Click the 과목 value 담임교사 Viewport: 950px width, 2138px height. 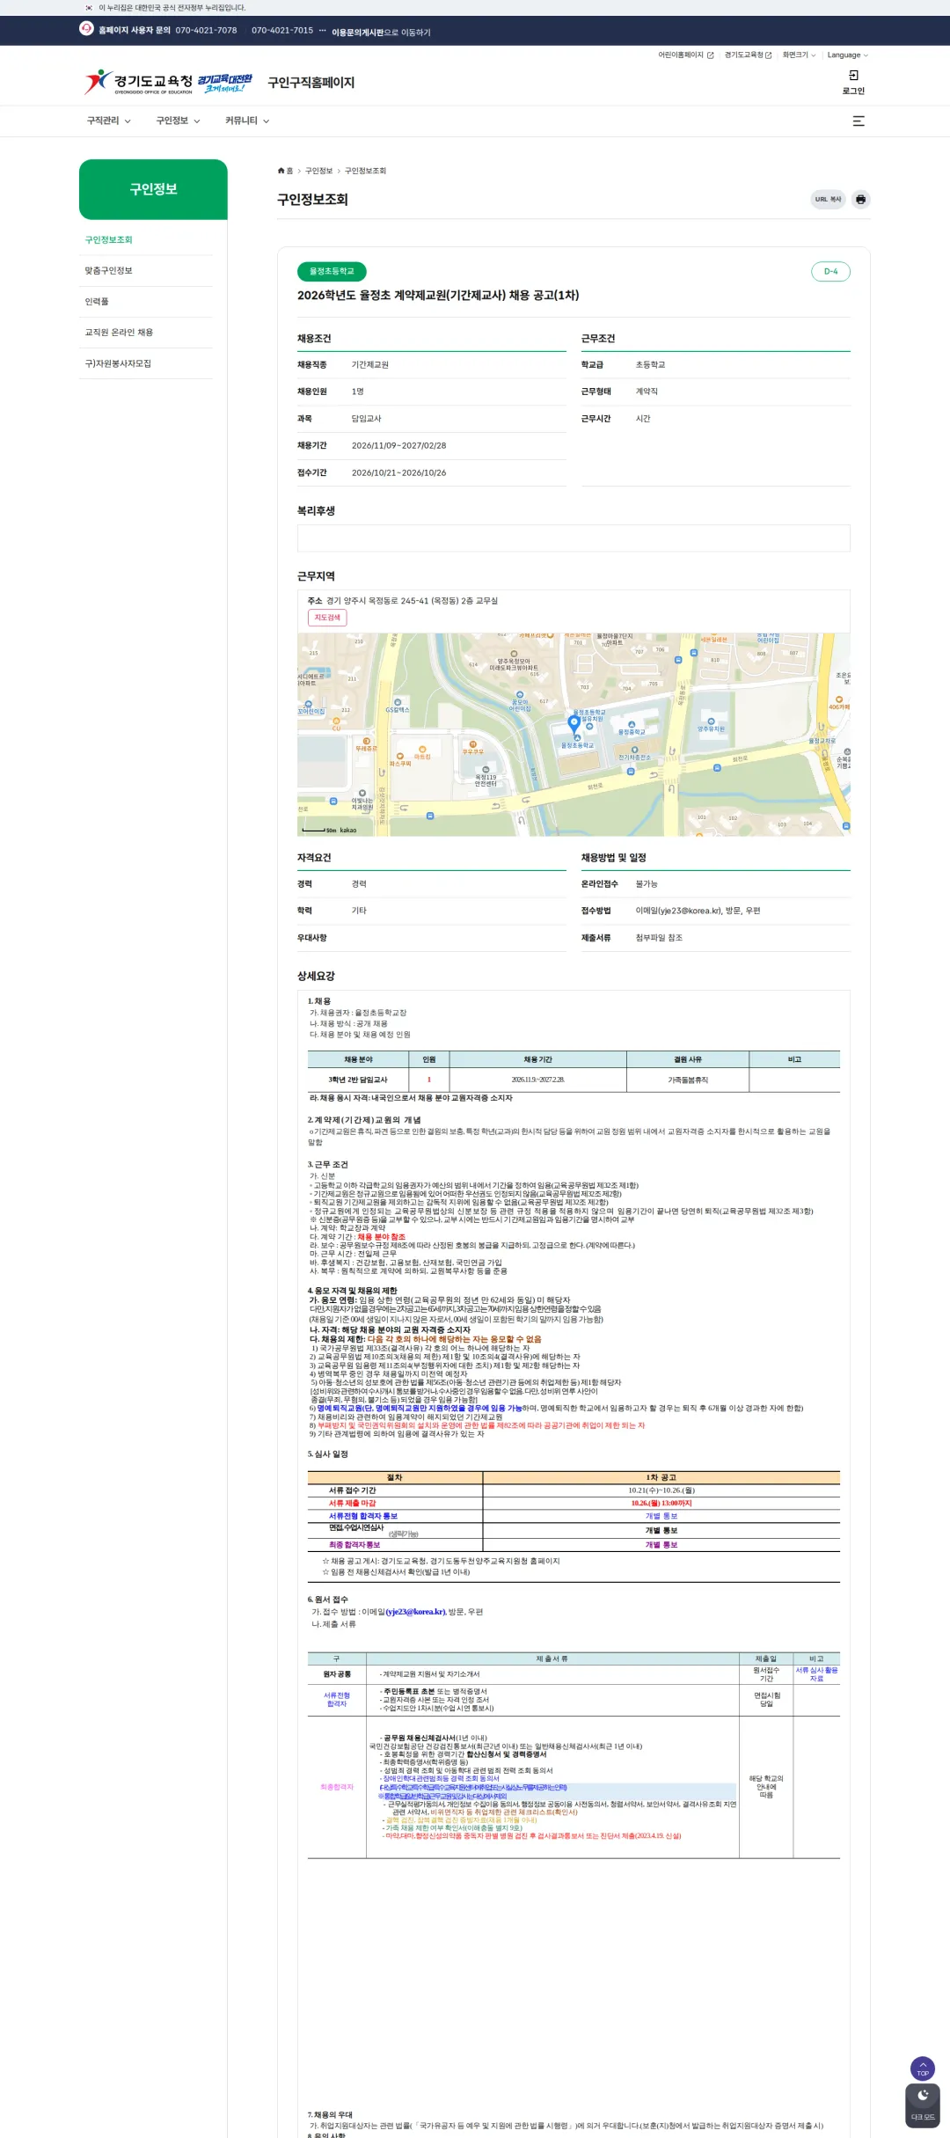(x=367, y=419)
